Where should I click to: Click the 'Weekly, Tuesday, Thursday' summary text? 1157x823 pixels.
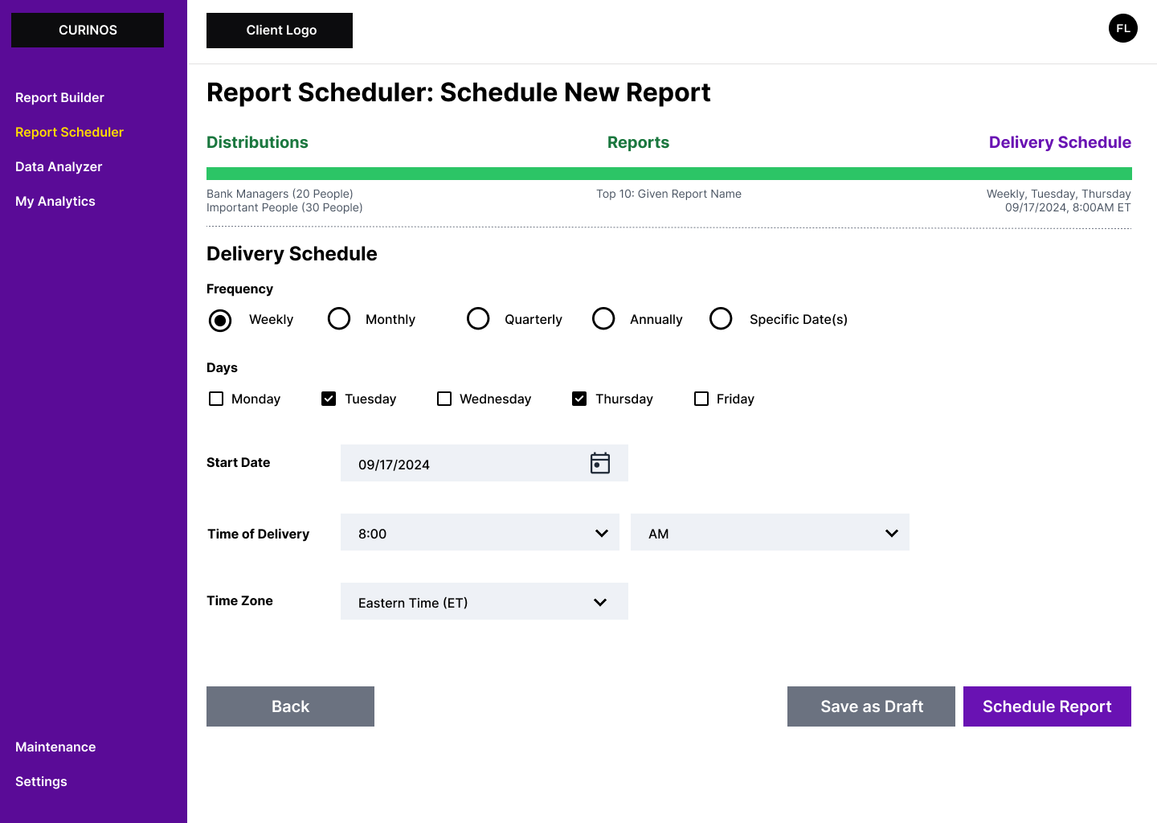[x=1058, y=194]
